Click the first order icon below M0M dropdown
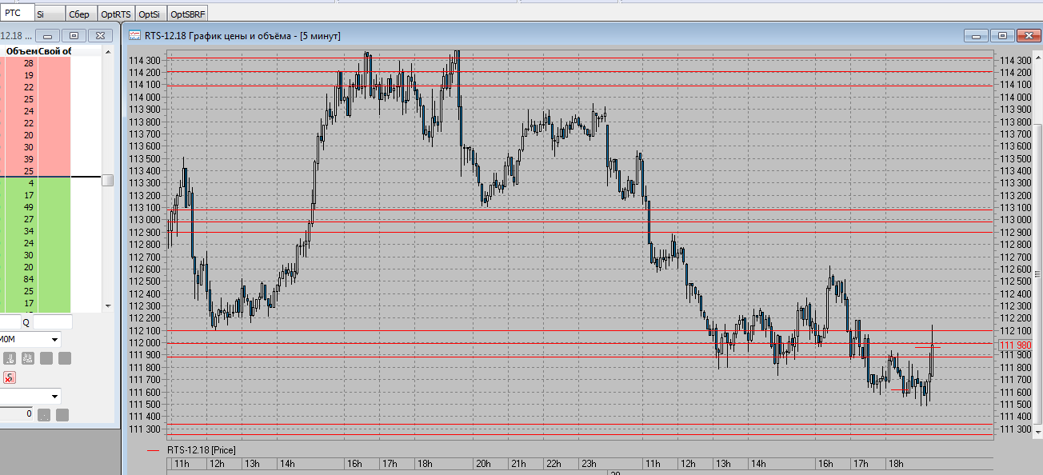Image resolution: width=1043 pixels, height=475 pixels. pyautogui.click(x=10, y=358)
